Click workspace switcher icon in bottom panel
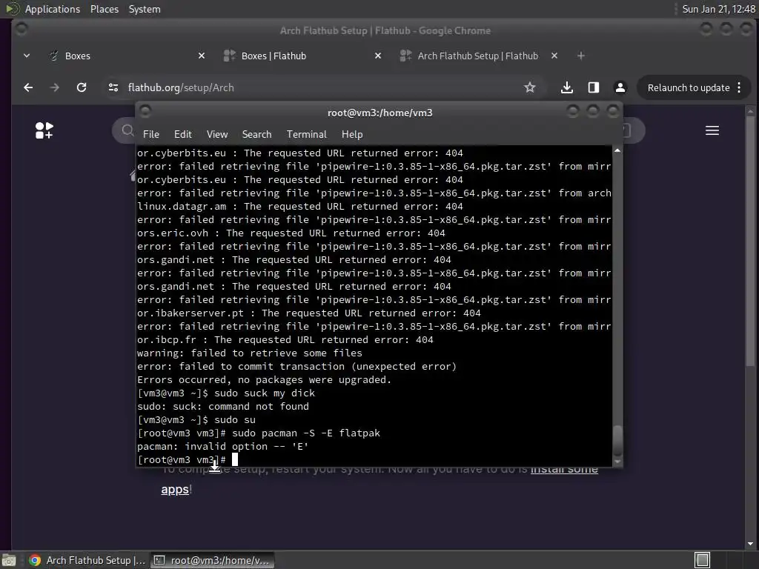This screenshot has height=569, width=759. pyautogui.click(x=702, y=560)
